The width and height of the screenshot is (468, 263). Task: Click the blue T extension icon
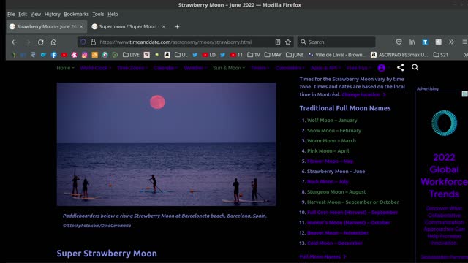425,42
